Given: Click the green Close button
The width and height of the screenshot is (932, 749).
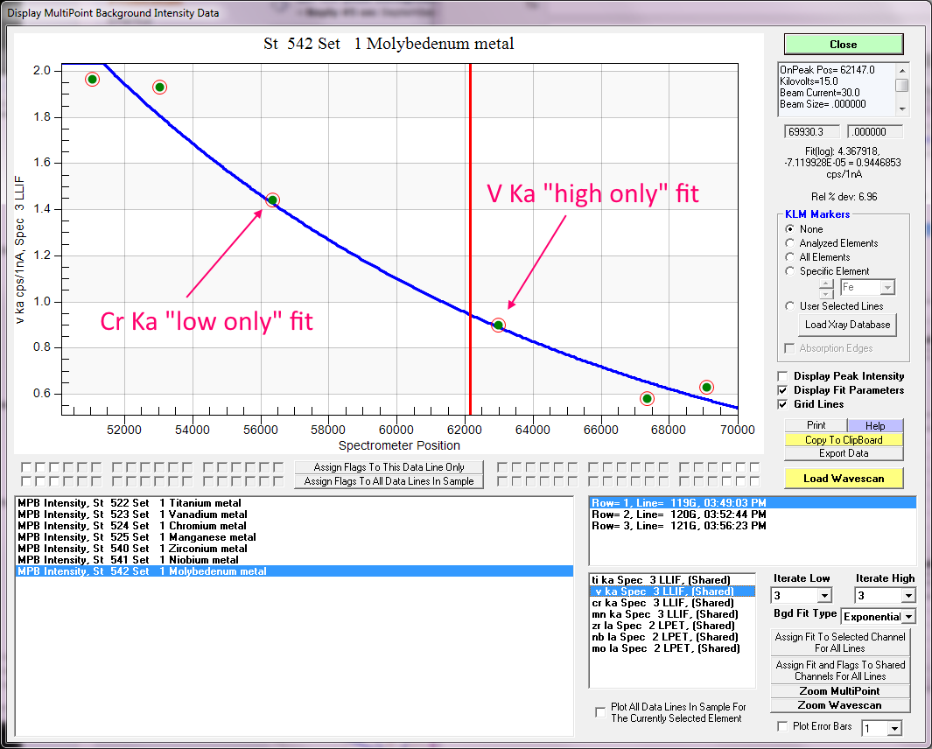Looking at the screenshot, I should click(843, 44).
